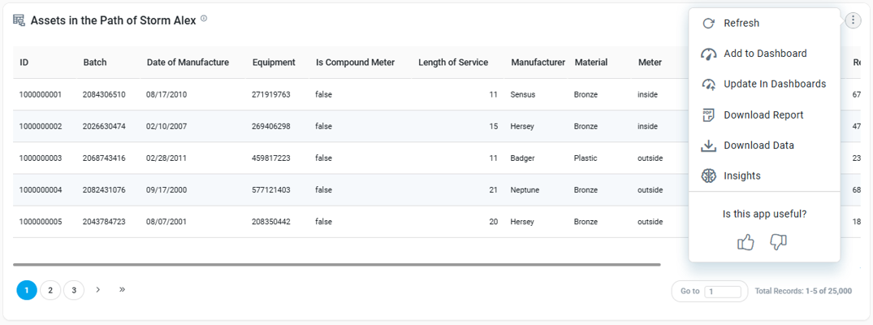Click the table icon beside the title
The width and height of the screenshot is (873, 325).
19,20
